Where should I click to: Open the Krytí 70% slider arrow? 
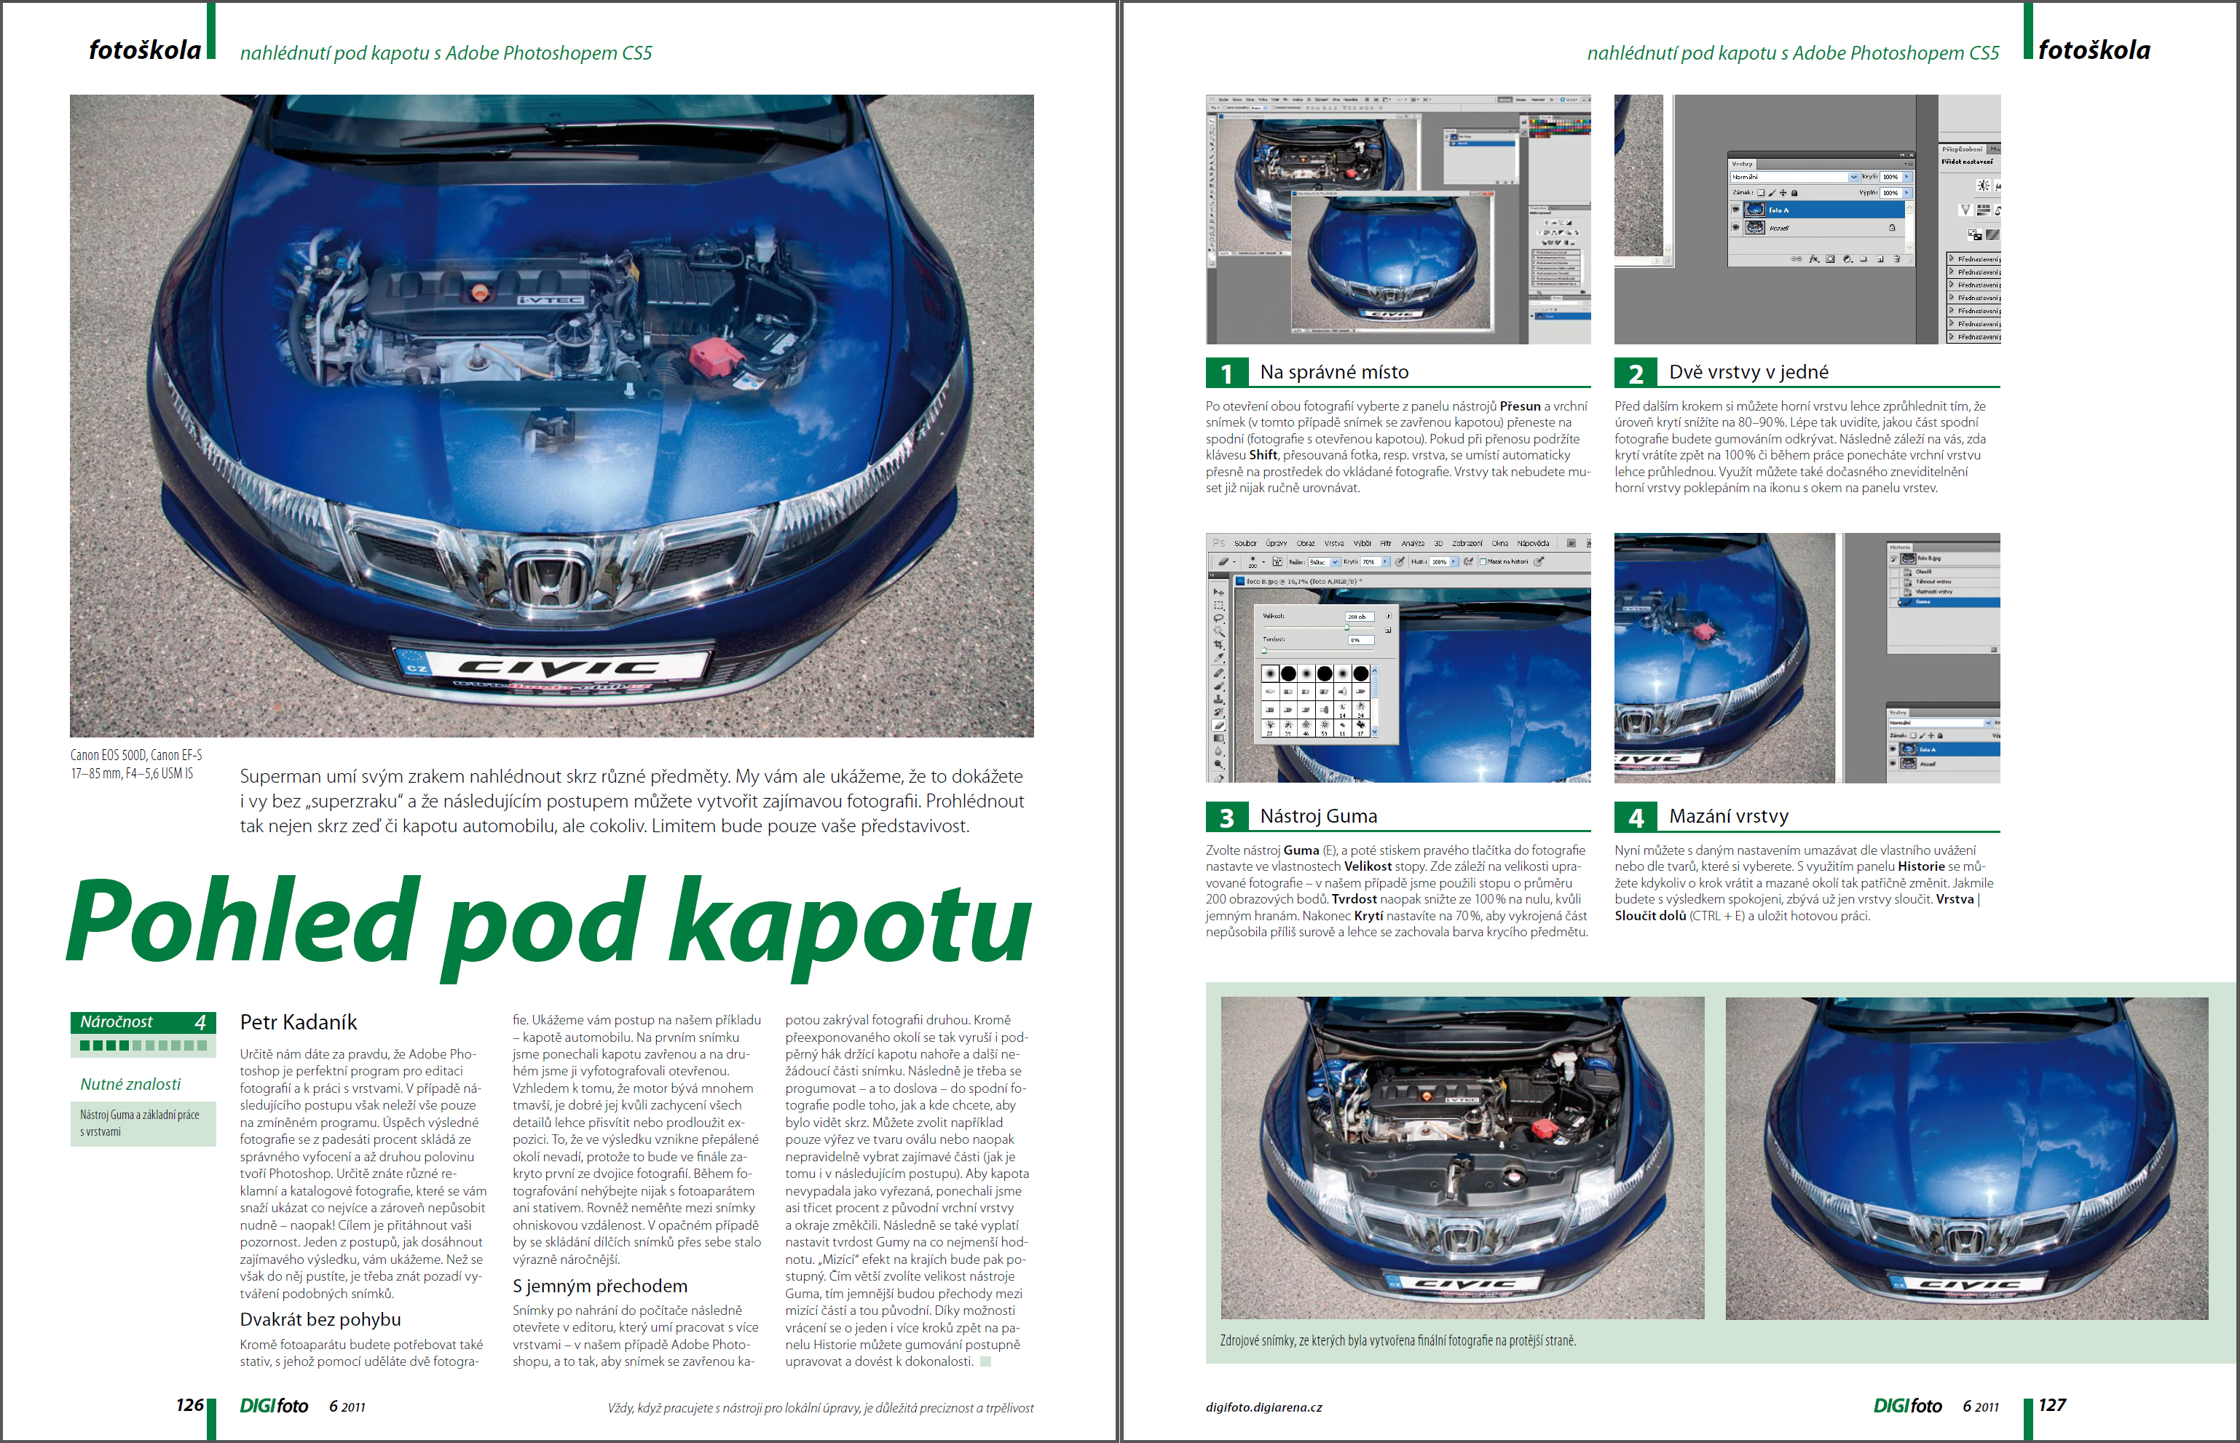pos(1385,562)
